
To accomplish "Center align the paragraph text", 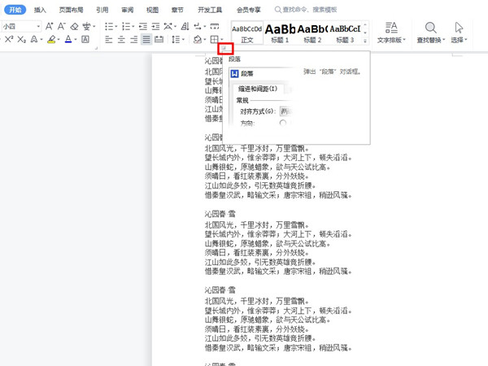I will coord(122,40).
